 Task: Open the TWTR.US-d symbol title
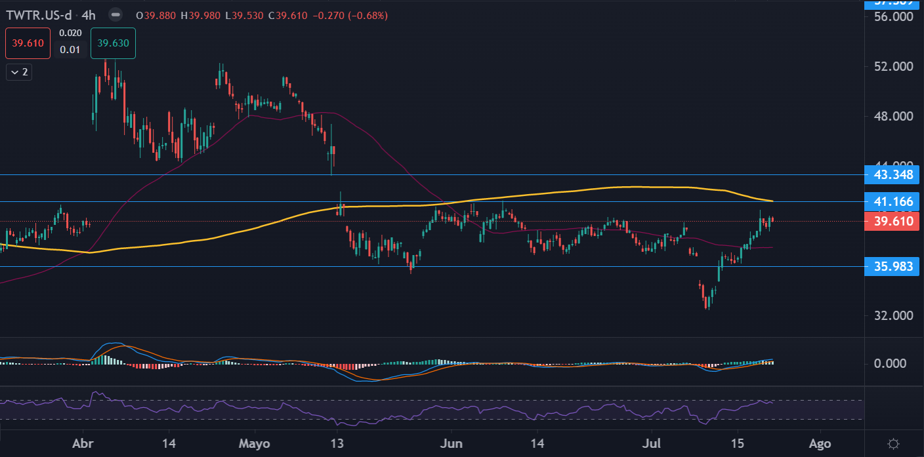pos(39,14)
